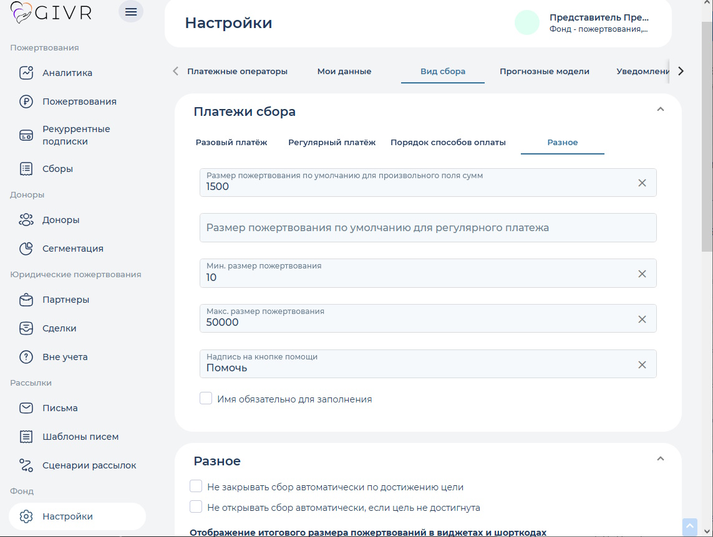Switch to Разовый платёж sub-tab
This screenshot has width=713, height=537.
(231, 142)
